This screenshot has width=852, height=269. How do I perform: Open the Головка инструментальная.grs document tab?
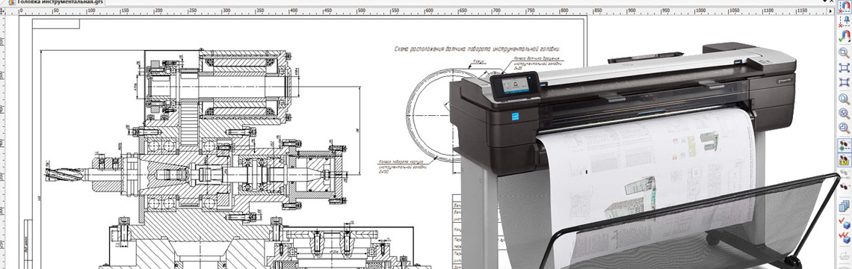(x=55, y=2)
